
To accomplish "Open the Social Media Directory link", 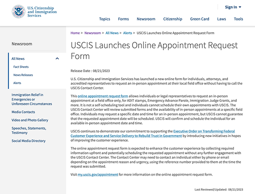I will [28, 141].
